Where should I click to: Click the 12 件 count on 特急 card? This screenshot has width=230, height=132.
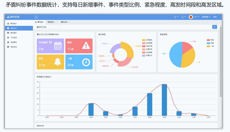pos(71,49)
